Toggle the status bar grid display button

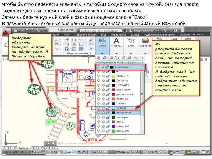click(x=43, y=152)
